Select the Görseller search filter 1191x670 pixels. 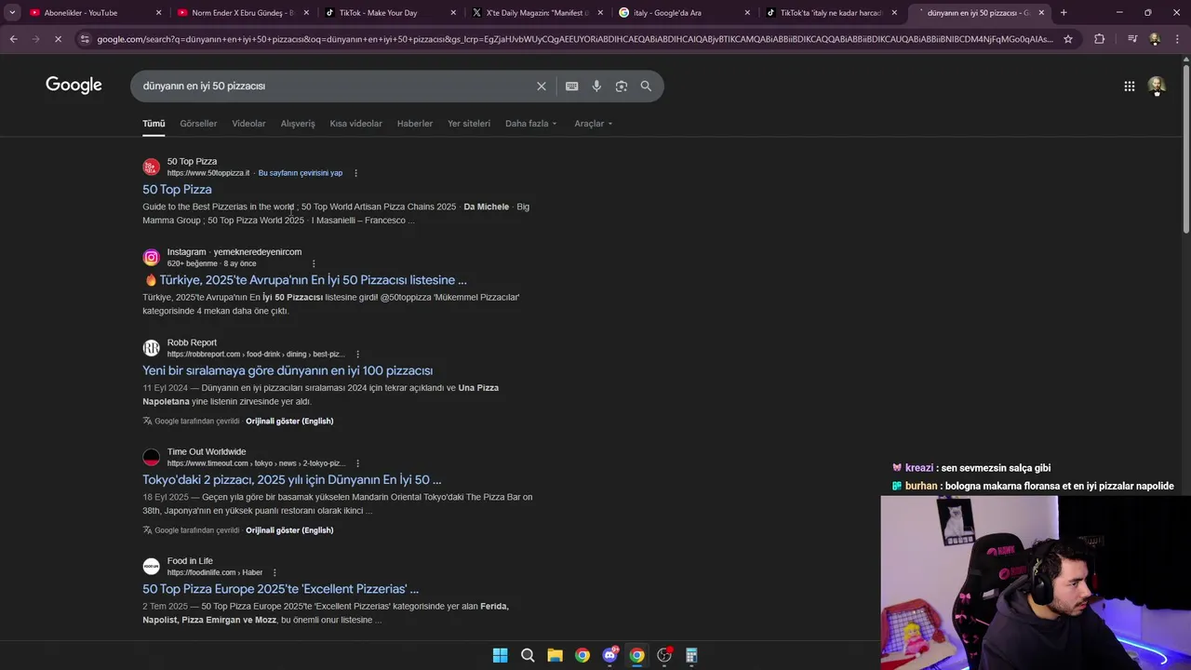point(198,124)
